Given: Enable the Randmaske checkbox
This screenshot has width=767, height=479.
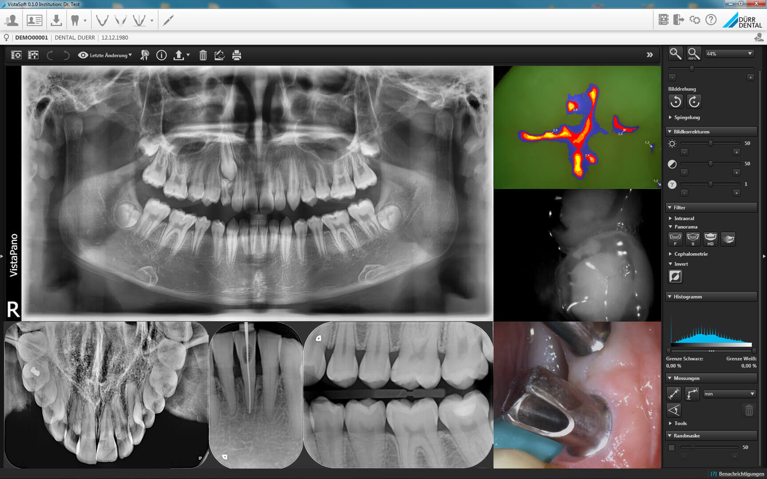Looking at the screenshot, I should point(672,448).
